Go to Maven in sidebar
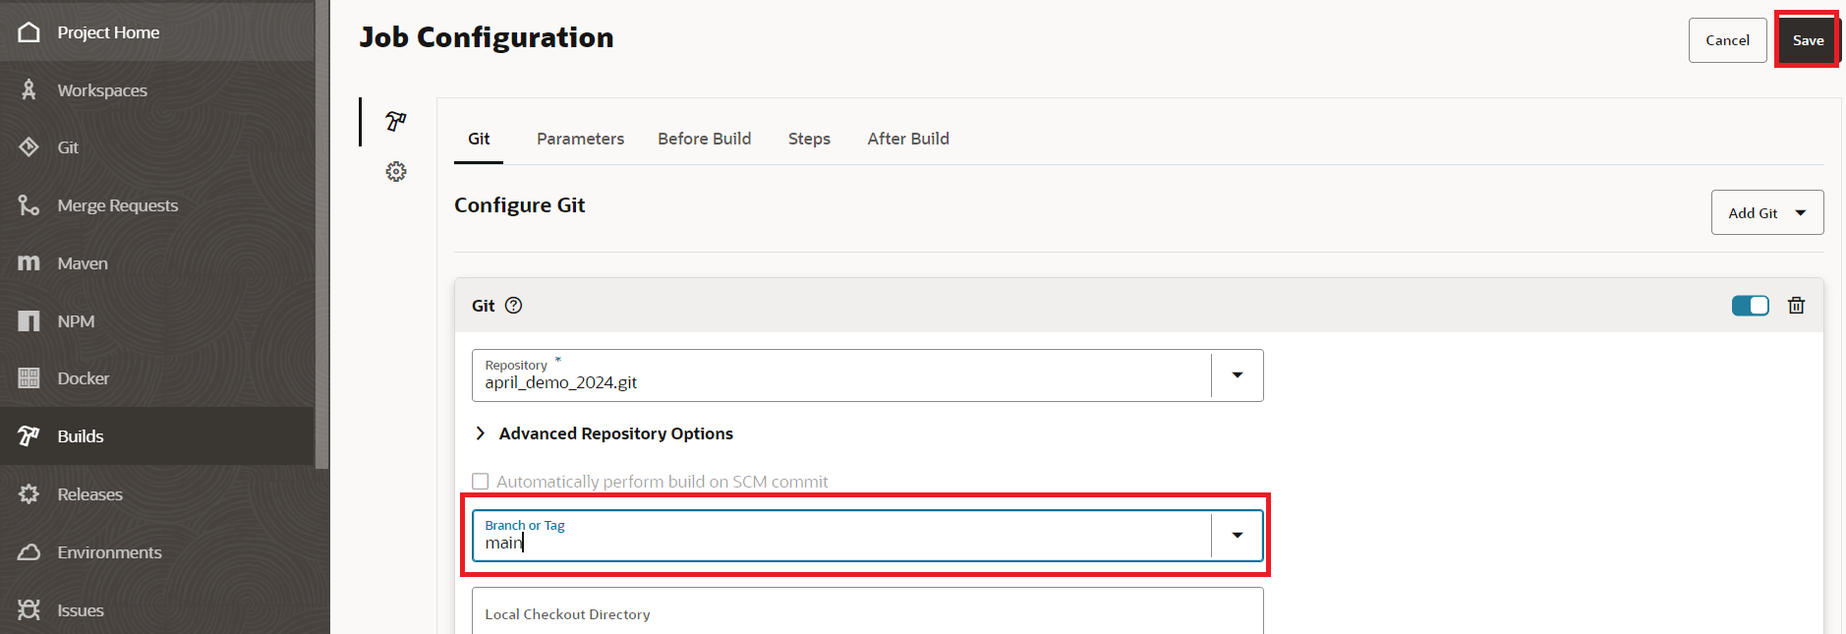The width and height of the screenshot is (1846, 634). (83, 263)
